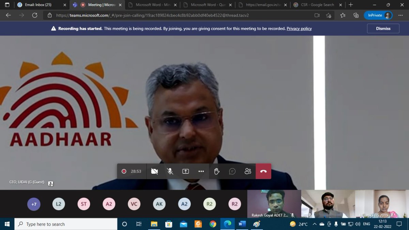Open the Collections panel

[x=356, y=15]
